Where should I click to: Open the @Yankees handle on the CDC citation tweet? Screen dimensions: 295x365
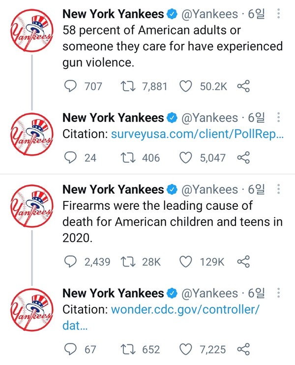[x=210, y=293]
